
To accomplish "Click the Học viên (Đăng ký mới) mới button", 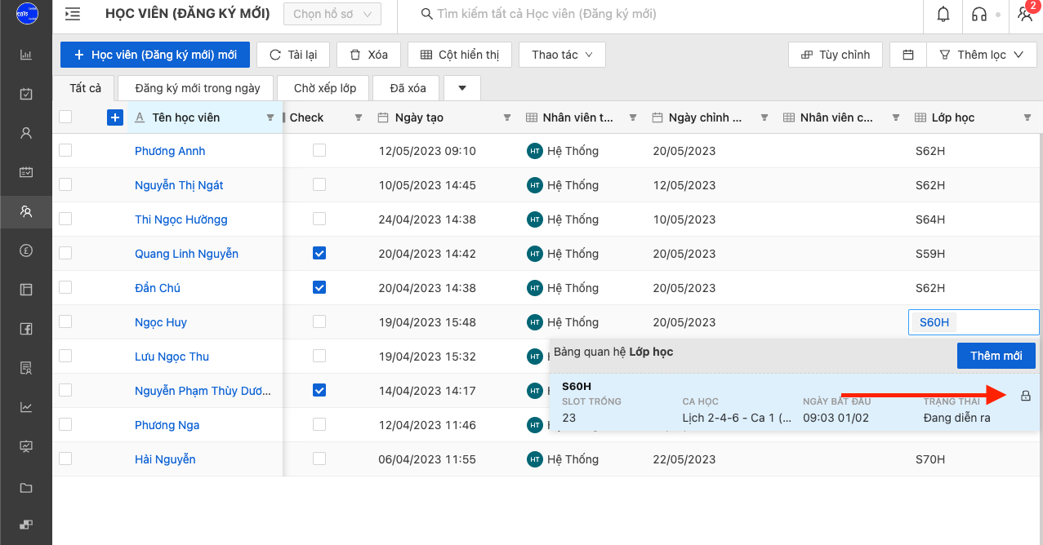I will (155, 55).
